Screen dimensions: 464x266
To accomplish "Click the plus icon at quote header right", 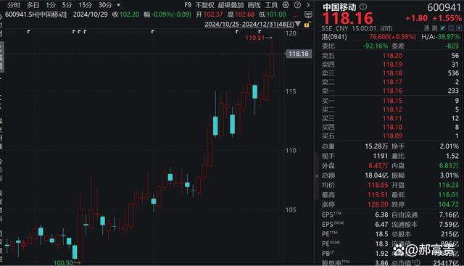I will 459,28.
